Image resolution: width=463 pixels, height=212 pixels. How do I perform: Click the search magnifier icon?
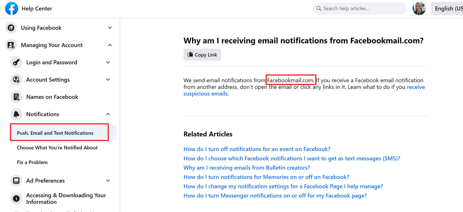pos(319,8)
